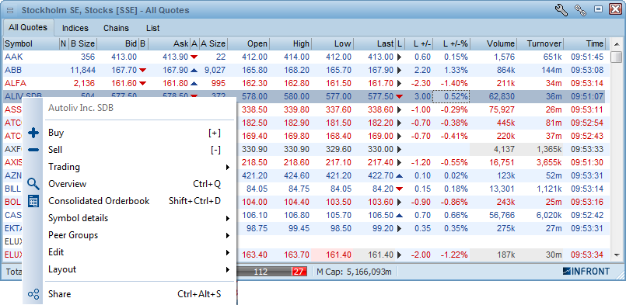Sort by the Turnover column header
The width and height of the screenshot is (626, 305).
540,44
